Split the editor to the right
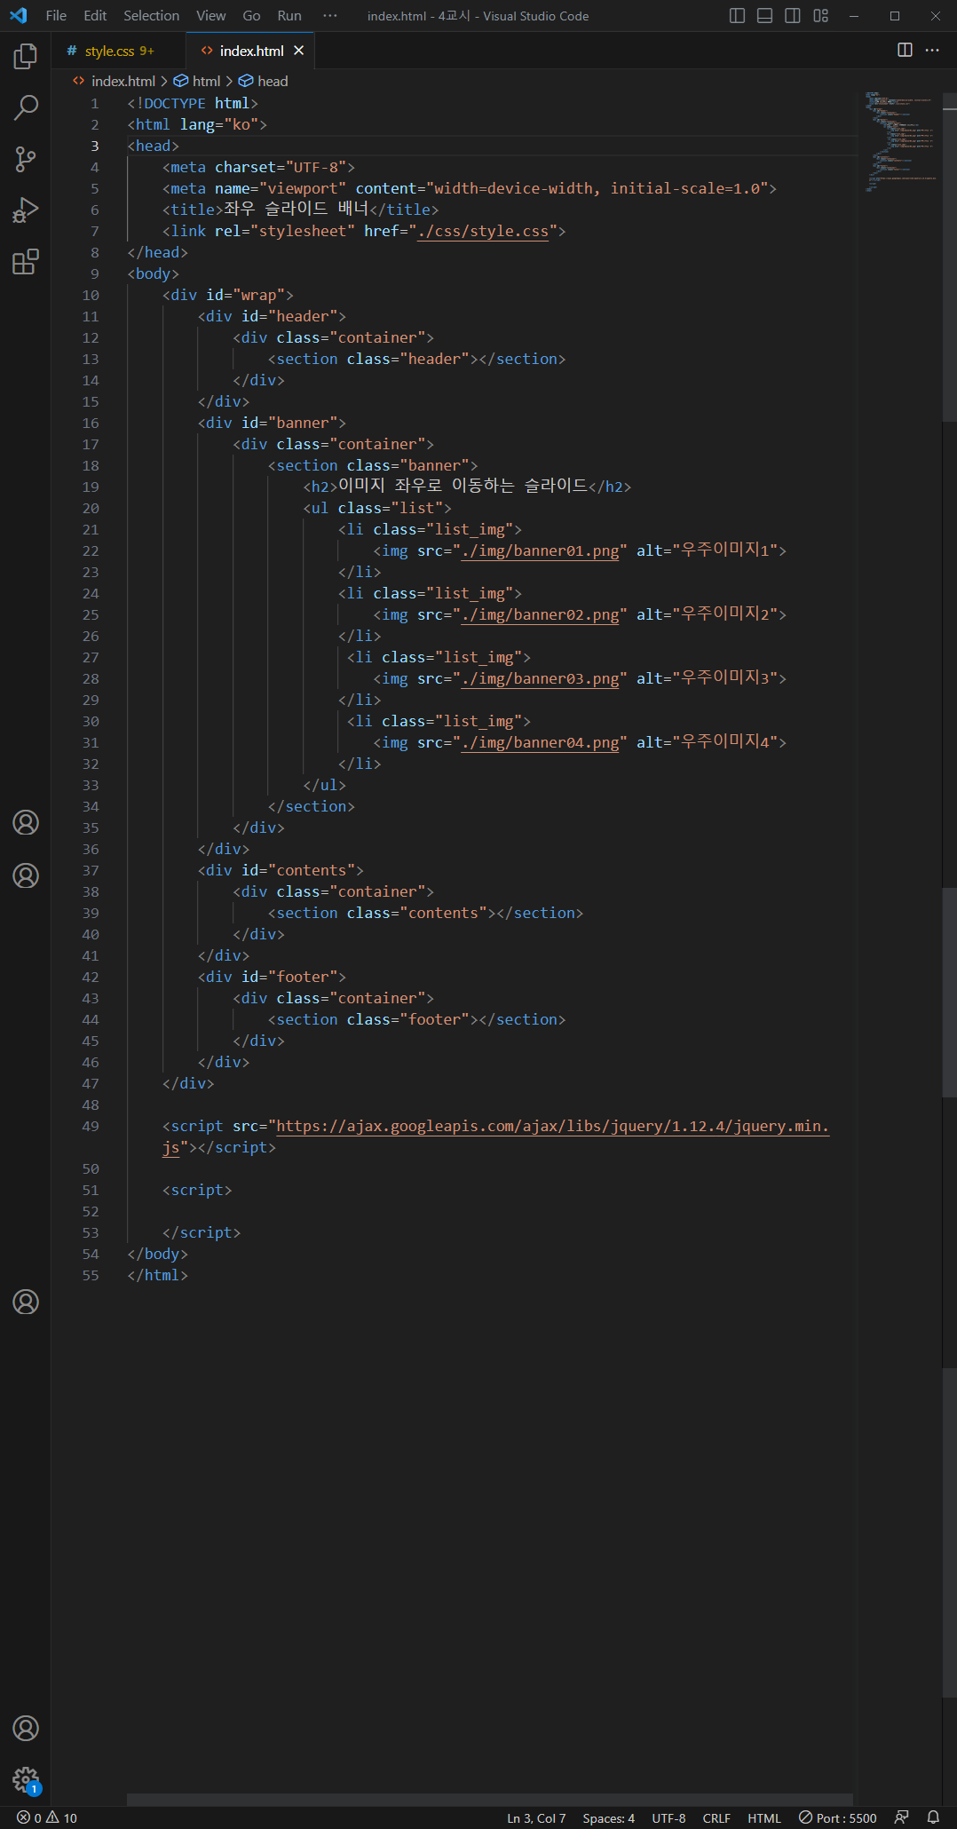 [905, 50]
